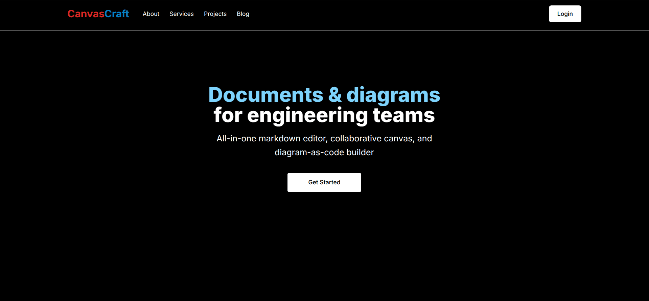Visit the Blog link
This screenshot has height=301, width=649.
pyautogui.click(x=243, y=14)
